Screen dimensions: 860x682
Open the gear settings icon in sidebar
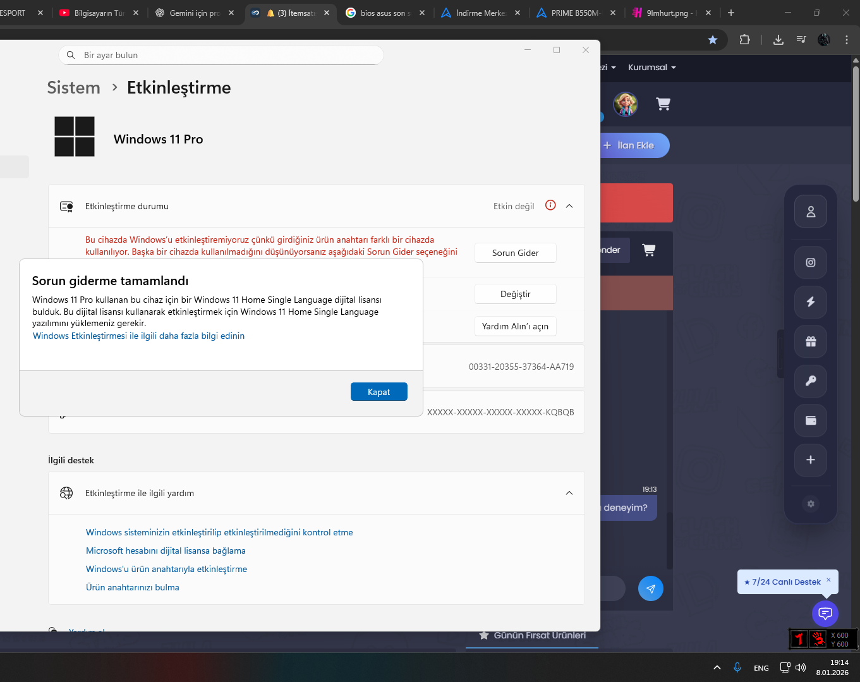coord(811,504)
